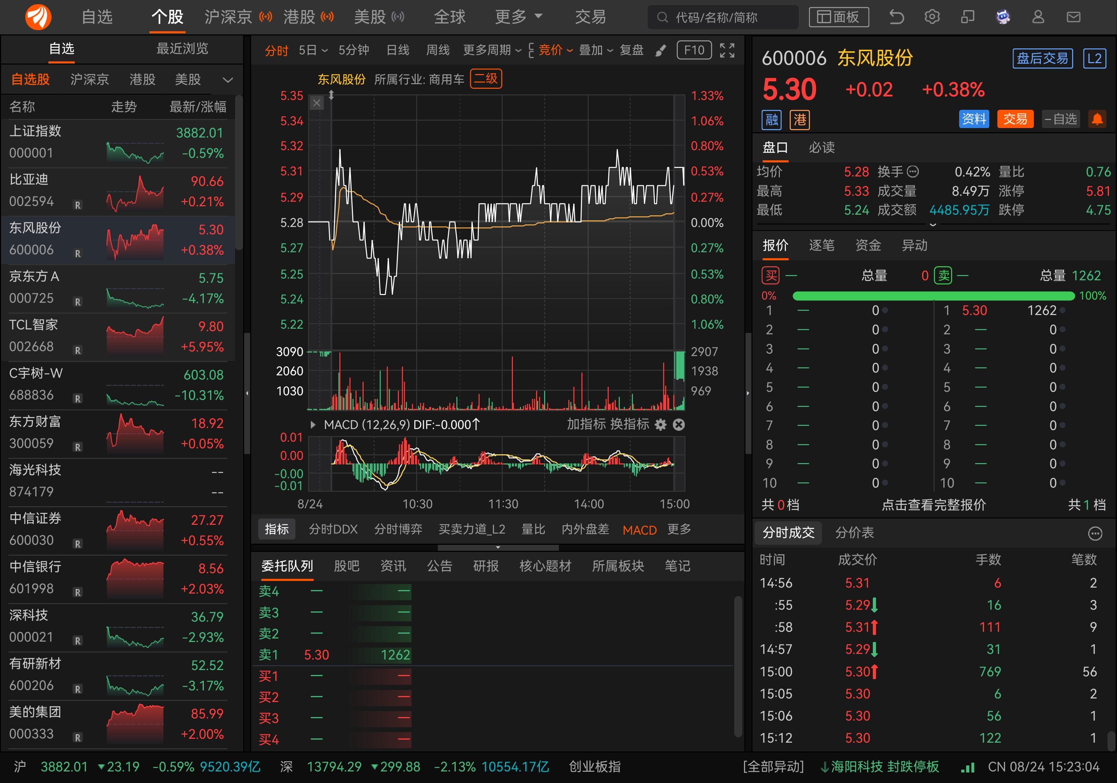Screen dimensions: 1117x783
Task: Open MACD indicator settings gear
Action: tap(660, 424)
